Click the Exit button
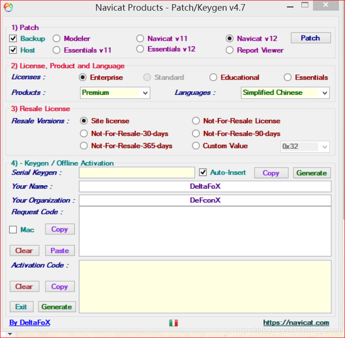Image resolution: width=345 pixels, height=338 pixels. click(21, 307)
